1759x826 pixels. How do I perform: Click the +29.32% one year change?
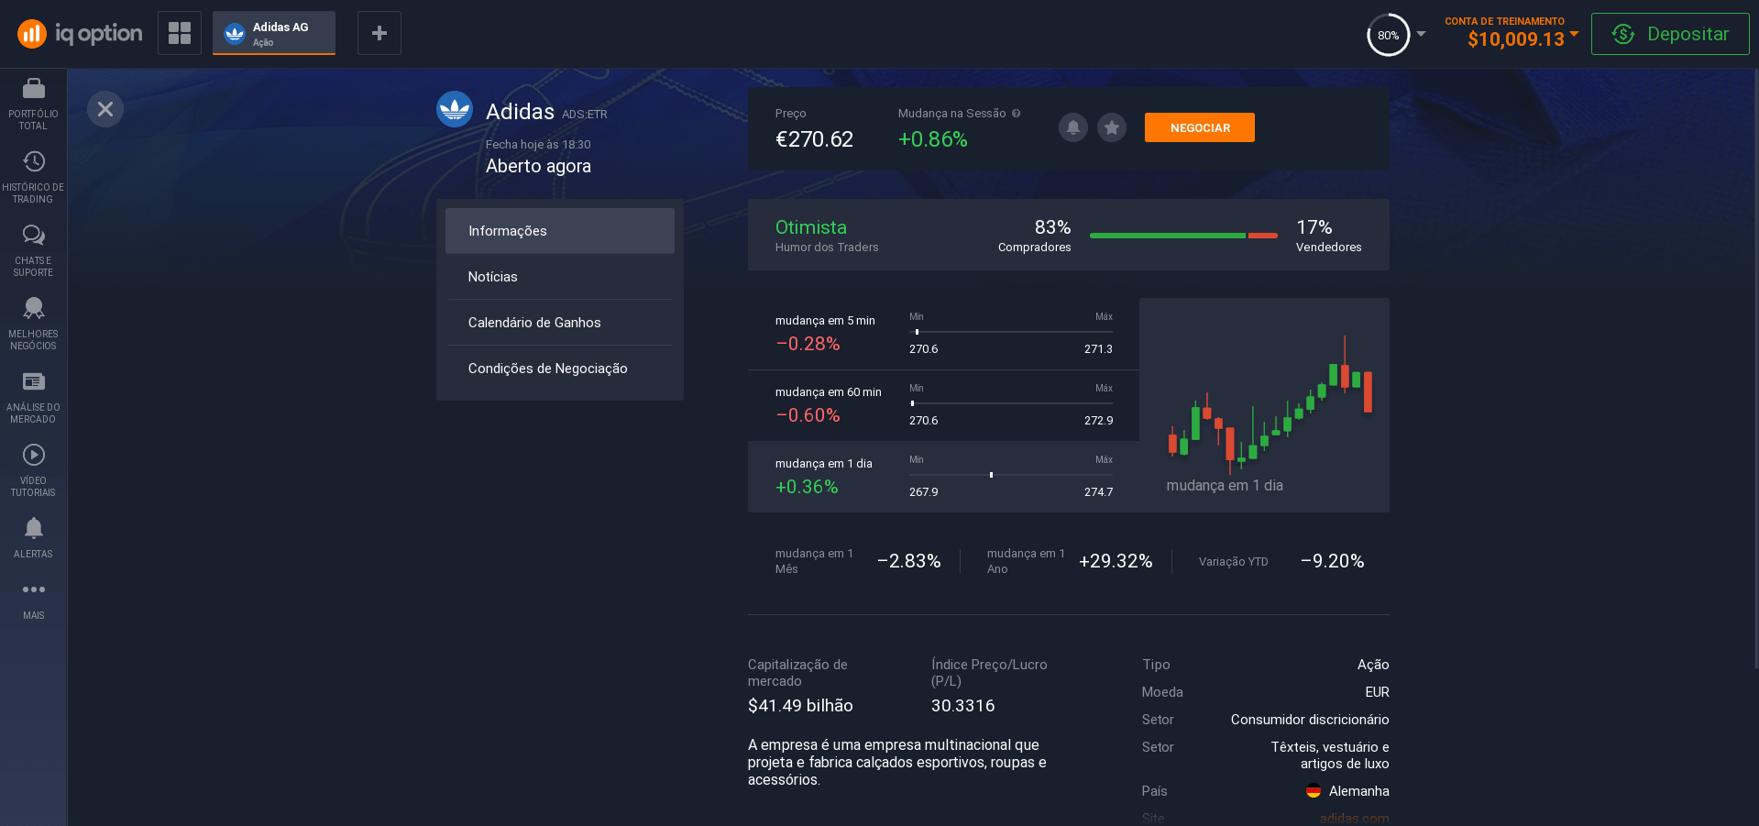(1116, 561)
